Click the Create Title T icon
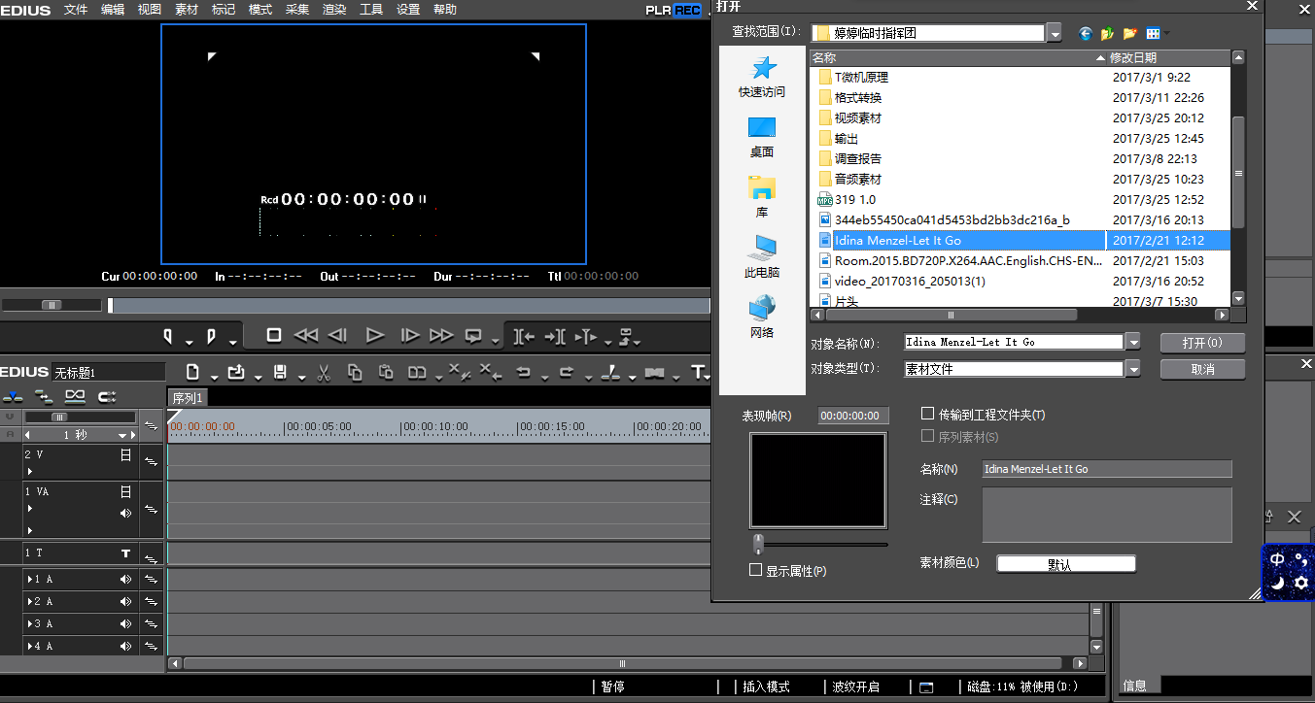 point(697,372)
